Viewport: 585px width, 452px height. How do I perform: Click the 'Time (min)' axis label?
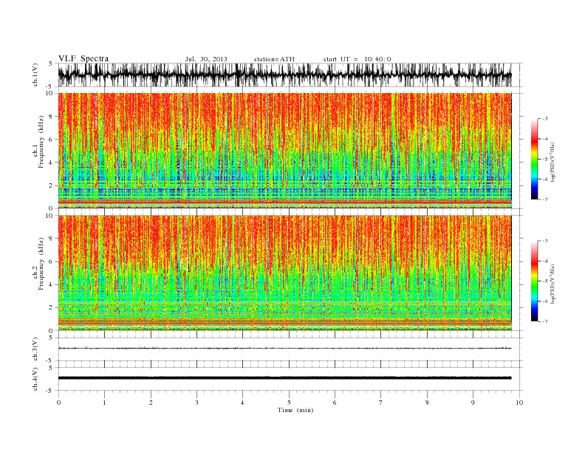pyautogui.click(x=295, y=410)
